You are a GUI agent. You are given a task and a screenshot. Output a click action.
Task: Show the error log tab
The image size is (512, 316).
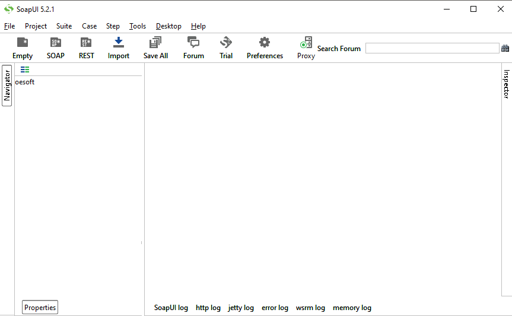[x=275, y=308]
